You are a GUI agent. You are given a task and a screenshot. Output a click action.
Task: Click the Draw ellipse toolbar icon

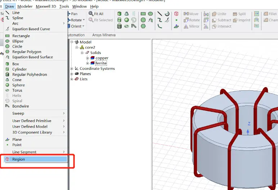tap(151, 14)
